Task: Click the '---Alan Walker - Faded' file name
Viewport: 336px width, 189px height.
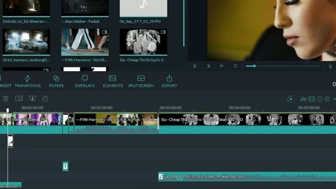Action: tap(80, 22)
